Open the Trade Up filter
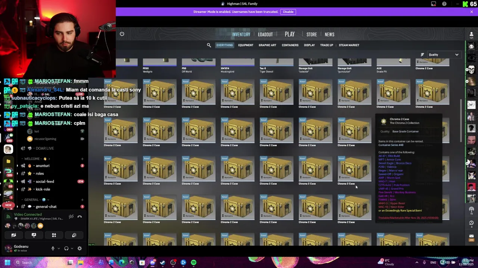Screen dimensions: 478x268 coord(326,45)
